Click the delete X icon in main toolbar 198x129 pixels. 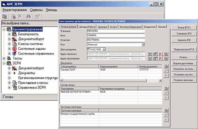(x=20, y=16)
